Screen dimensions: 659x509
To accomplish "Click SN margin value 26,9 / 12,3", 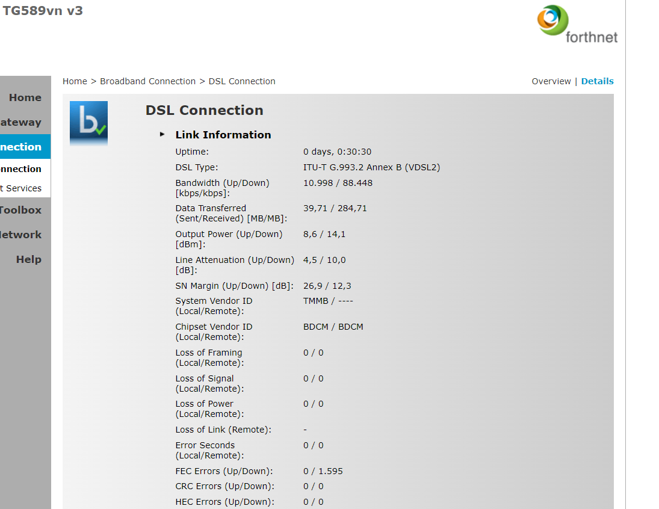I will pyautogui.click(x=327, y=286).
